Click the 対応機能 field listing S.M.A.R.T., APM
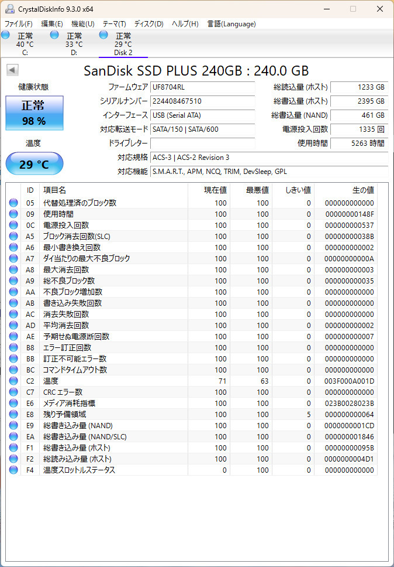Viewport: 394px width, 567px height. (x=269, y=172)
